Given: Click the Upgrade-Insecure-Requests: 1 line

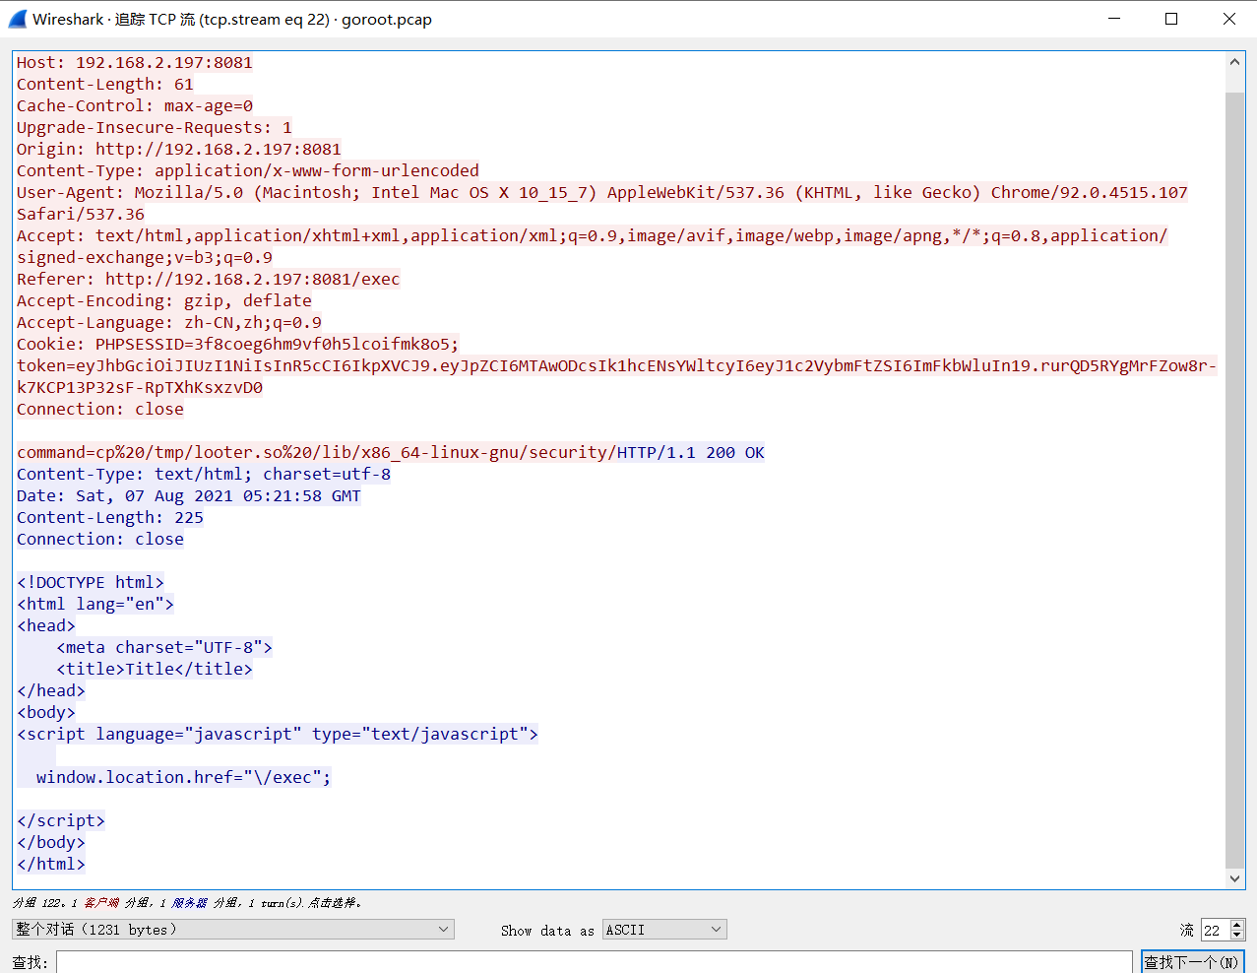Looking at the screenshot, I should point(155,127).
